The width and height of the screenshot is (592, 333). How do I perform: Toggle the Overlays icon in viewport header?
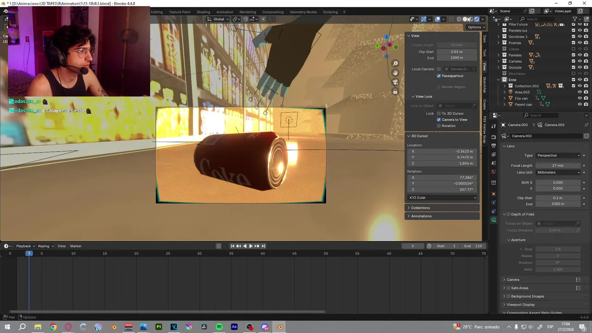[x=438, y=19]
